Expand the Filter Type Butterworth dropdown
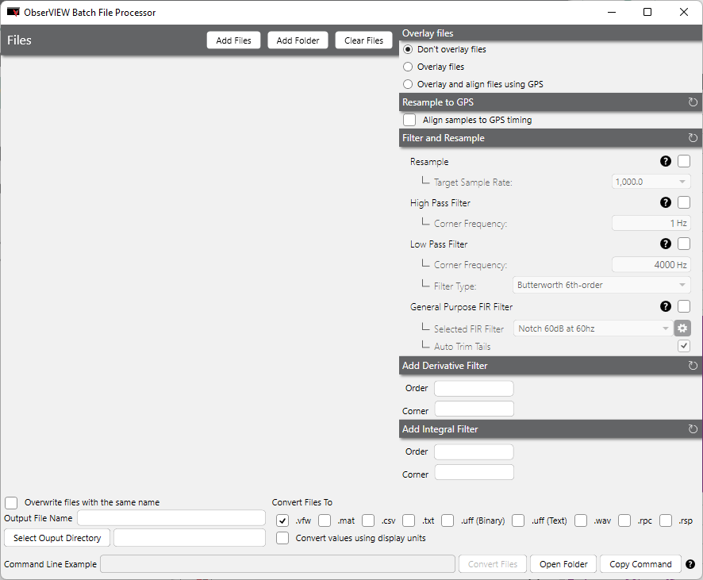Image resolution: width=703 pixels, height=580 pixels. (x=602, y=286)
